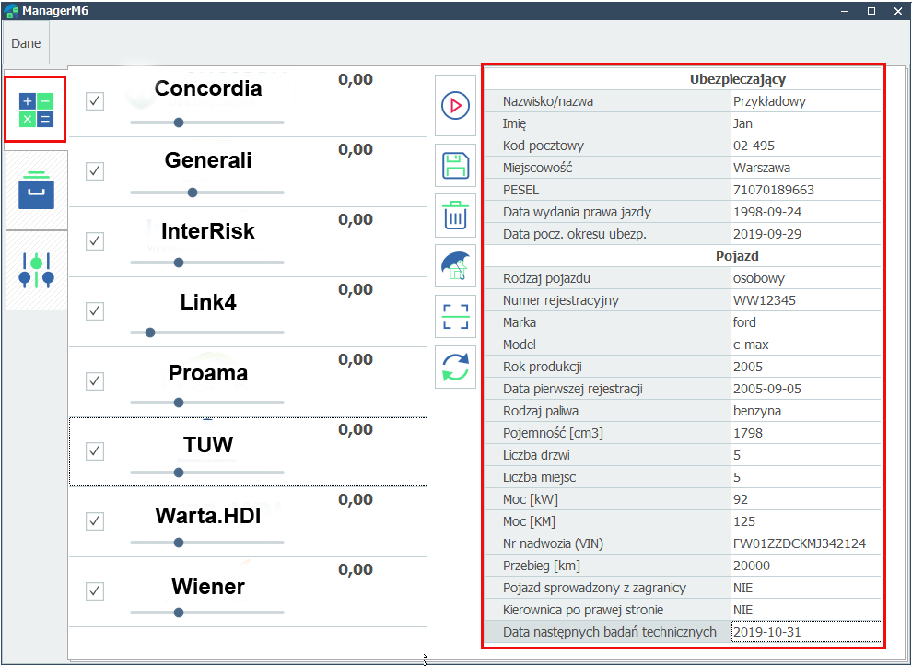The width and height of the screenshot is (912, 666).
Task: Click the Generali slider handle
Action: click(193, 193)
